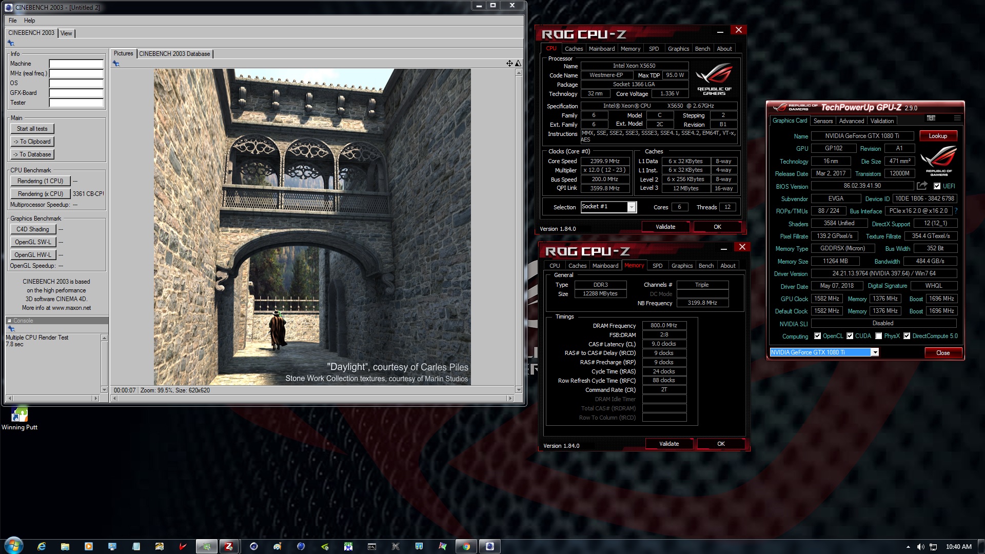Click BIOS share/export icon in GPU-Z
Viewport: 985px width, 554px height.
coord(922,186)
